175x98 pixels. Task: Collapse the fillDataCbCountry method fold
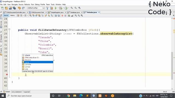[x=9, y=29]
